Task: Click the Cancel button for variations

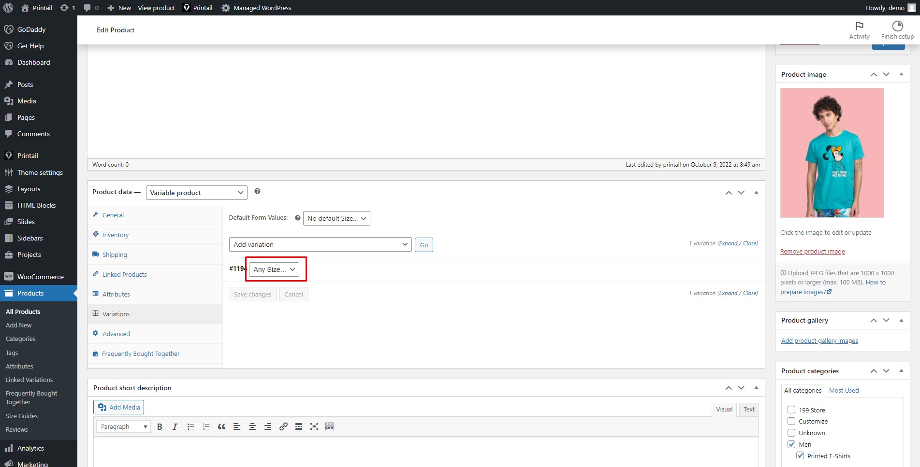Action: (293, 294)
